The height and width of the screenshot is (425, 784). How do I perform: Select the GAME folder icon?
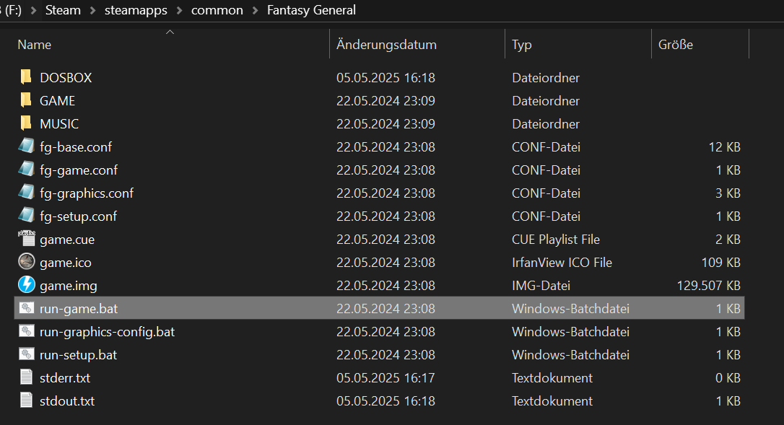[26, 100]
